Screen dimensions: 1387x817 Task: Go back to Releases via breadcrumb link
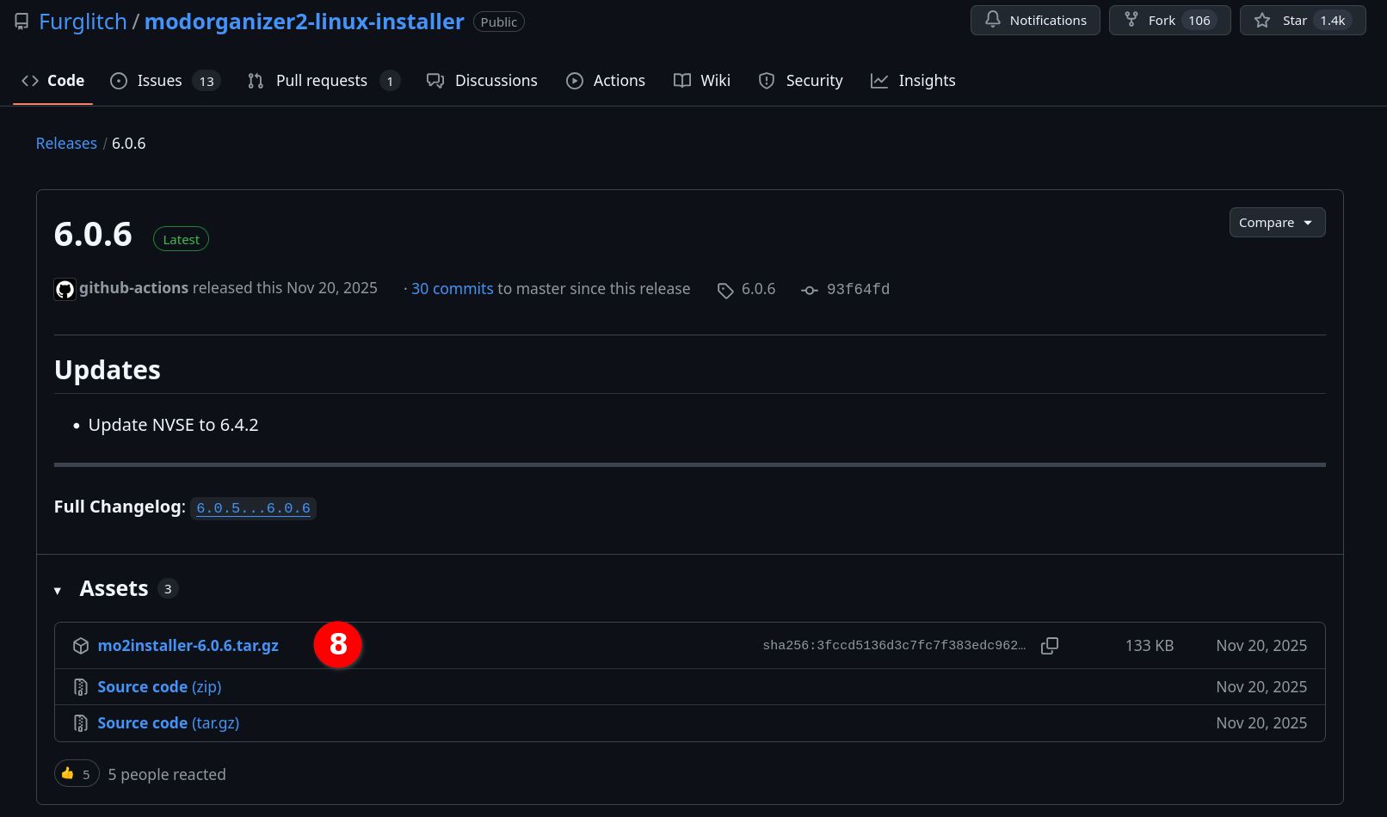click(66, 144)
